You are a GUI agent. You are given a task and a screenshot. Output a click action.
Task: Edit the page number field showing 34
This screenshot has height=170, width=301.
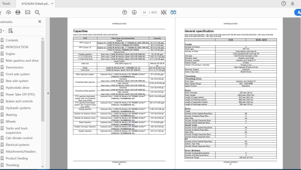pos(144,13)
